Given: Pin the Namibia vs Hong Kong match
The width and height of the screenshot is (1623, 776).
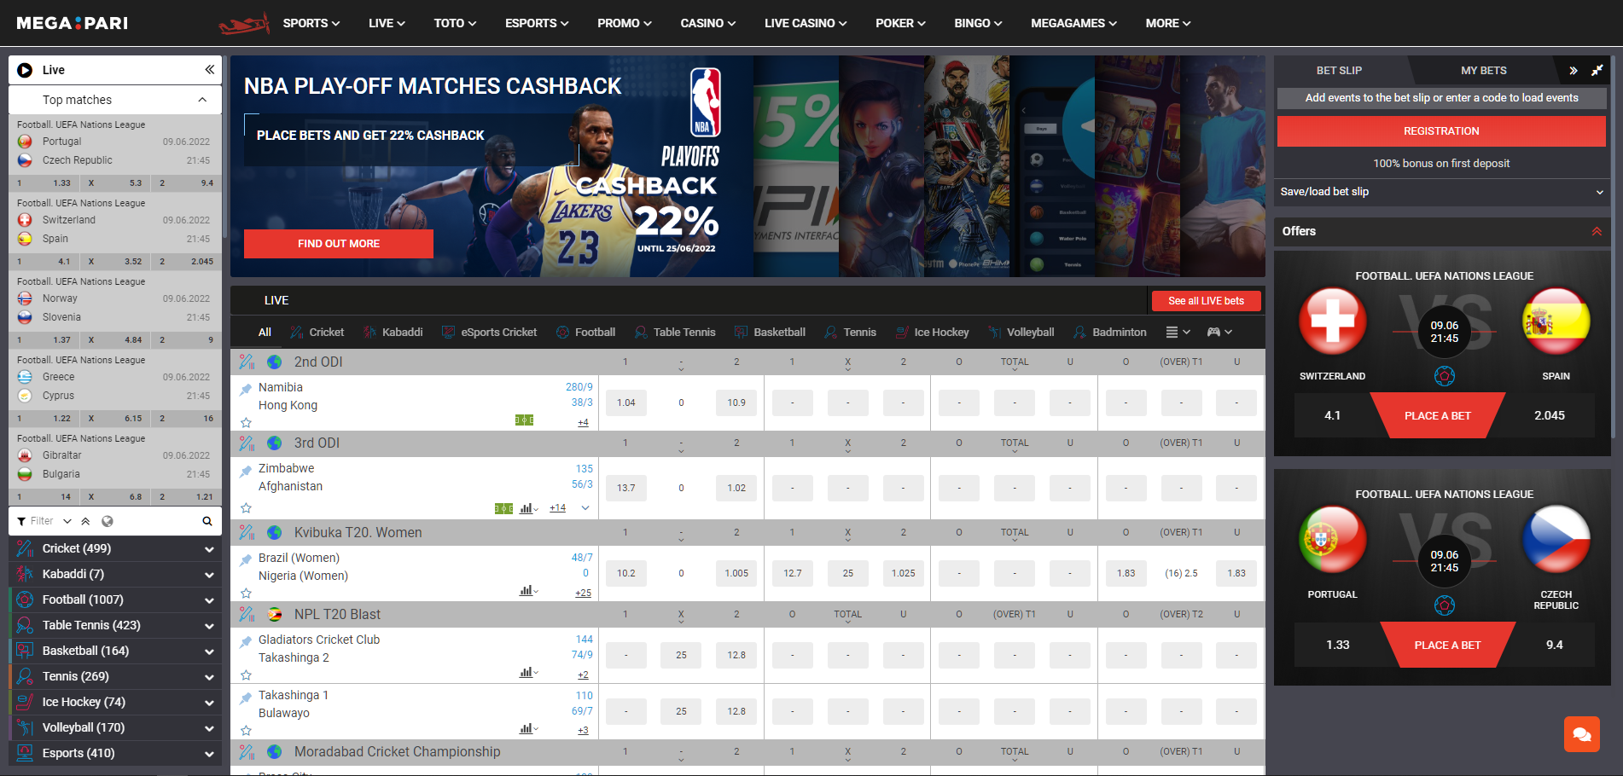Looking at the screenshot, I should click(246, 389).
